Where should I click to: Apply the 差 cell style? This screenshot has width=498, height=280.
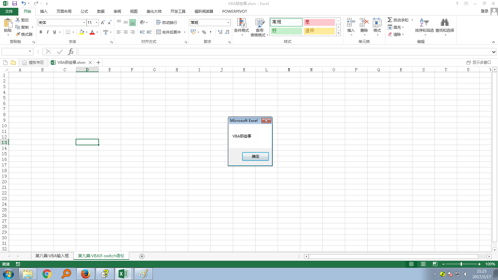click(319, 22)
